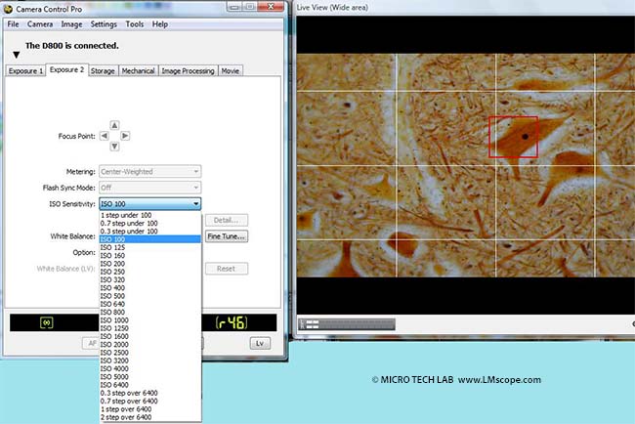Viewport: 635px width, 424px height.
Task: Move focus point left arrow
Action: click(105, 136)
